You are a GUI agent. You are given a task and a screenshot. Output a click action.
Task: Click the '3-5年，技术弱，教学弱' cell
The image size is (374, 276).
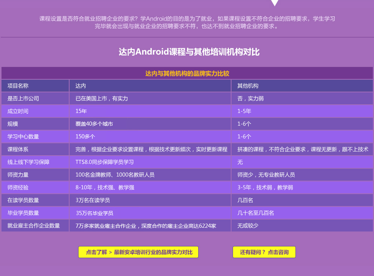[265, 187]
